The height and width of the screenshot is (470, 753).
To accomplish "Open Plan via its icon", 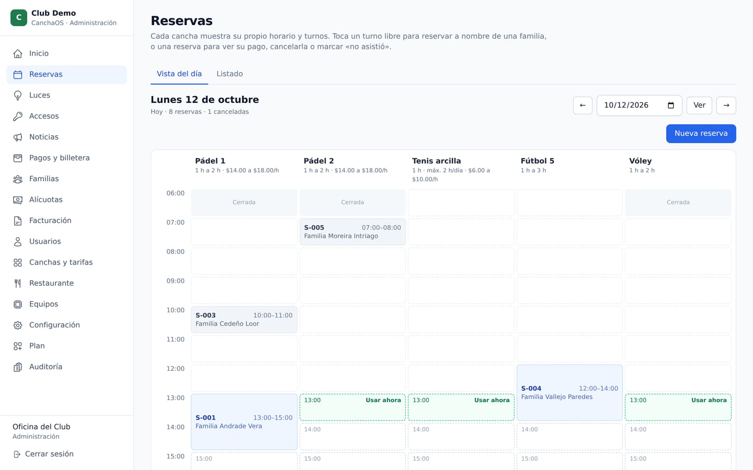I will tap(18, 346).
